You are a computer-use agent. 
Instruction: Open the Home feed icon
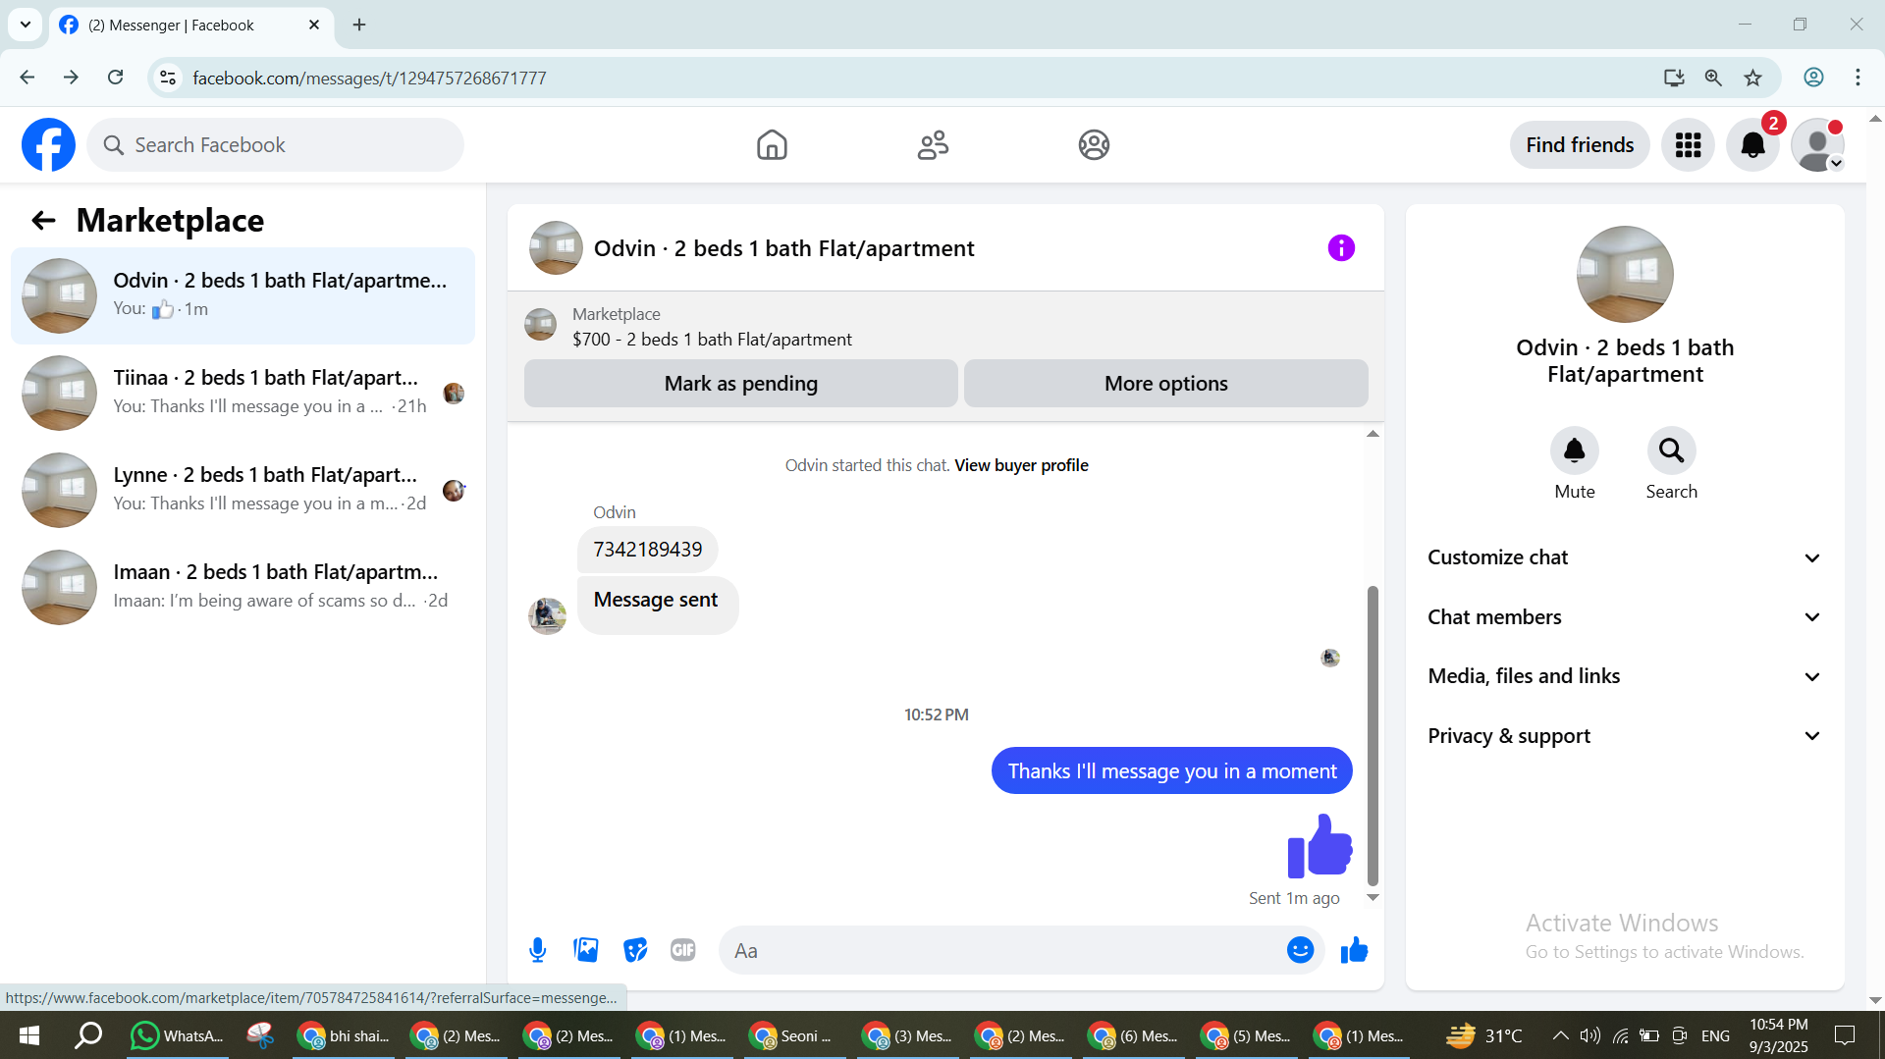pos(772,145)
